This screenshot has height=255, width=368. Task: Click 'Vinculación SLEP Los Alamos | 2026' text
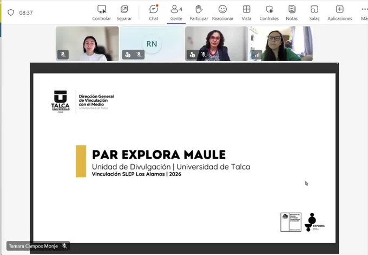(136, 174)
